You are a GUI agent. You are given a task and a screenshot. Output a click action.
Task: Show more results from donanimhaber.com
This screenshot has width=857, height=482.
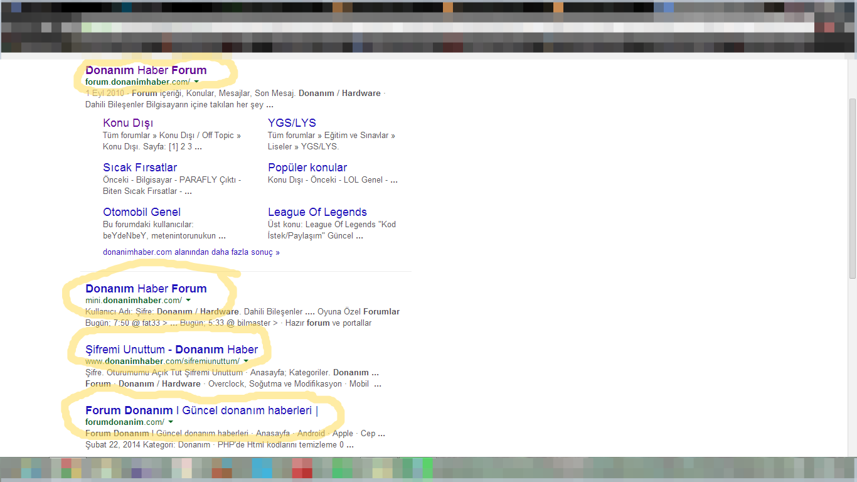pyautogui.click(x=191, y=252)
